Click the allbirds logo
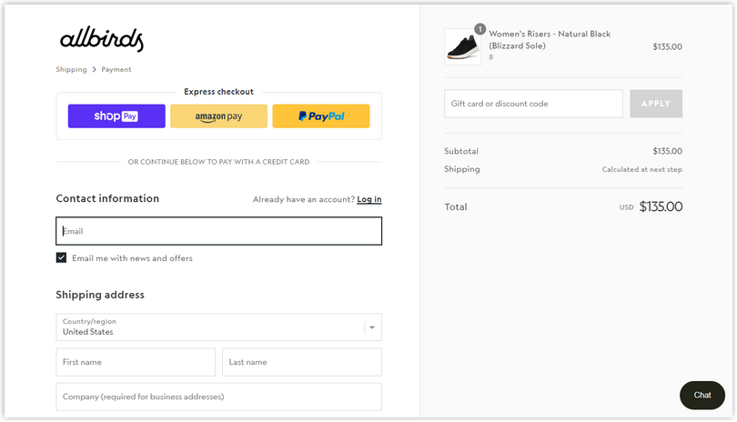The image size is (737, 422). [102, 38]
